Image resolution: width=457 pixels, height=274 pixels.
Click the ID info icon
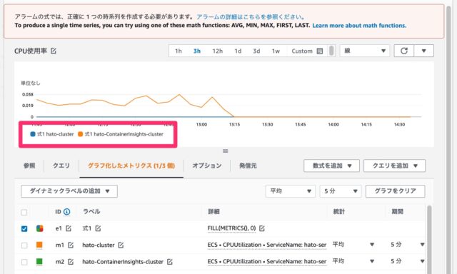66,212
